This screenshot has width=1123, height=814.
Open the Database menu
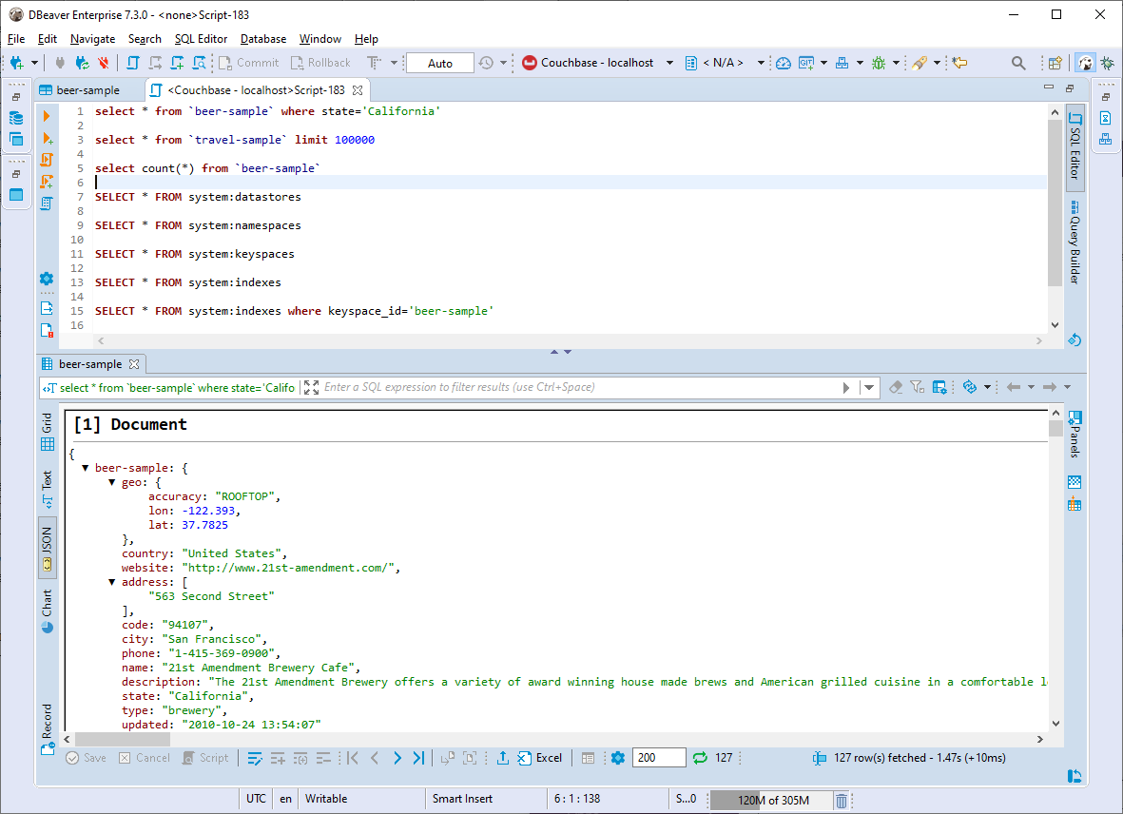tap(262, 39)
